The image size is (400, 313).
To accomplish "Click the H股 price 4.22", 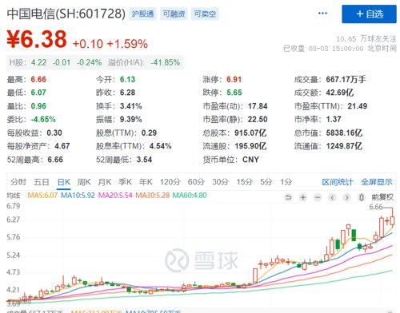I will 38,63.
